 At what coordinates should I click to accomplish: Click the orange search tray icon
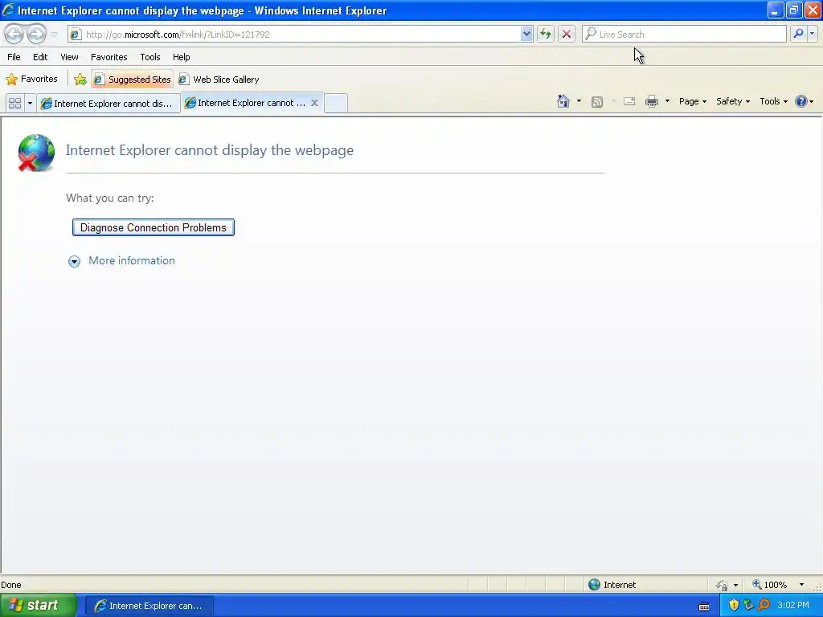point(764,606)
